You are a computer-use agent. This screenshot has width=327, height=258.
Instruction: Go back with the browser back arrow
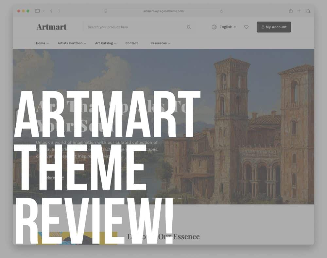click(x=51, y=11)
